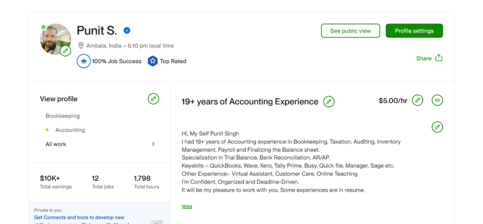Open Profile settings
This screenshot has width=483, height=224.
tap(414, 31)
